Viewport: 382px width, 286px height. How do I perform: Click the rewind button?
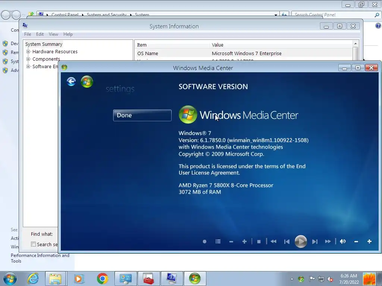pyautogui.click(x=273, y=241)
